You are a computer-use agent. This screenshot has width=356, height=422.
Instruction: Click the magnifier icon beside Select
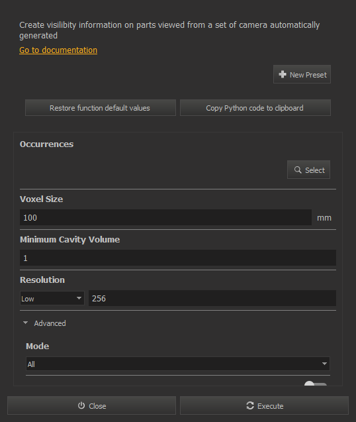298,170
